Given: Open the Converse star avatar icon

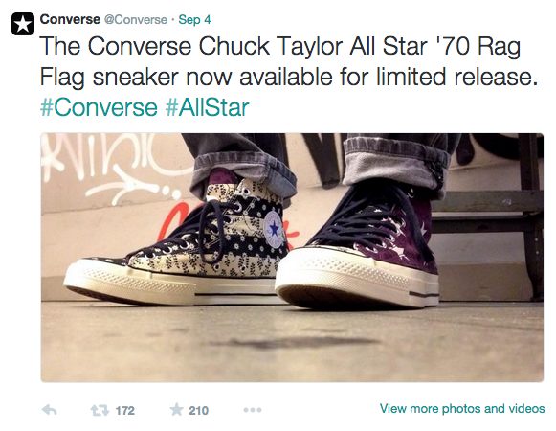Looking at the screenshot, I should (23, 24).
